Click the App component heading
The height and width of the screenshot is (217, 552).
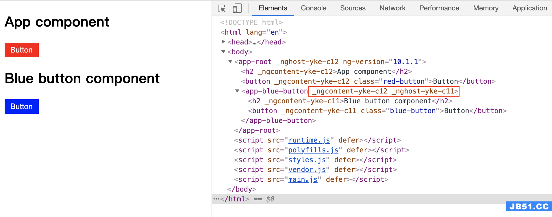coord(57,22)
